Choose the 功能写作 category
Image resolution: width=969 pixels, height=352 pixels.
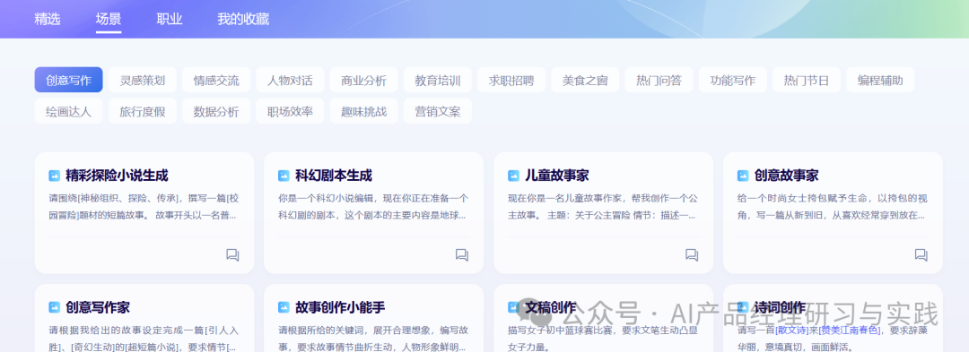tap(733, 80)
